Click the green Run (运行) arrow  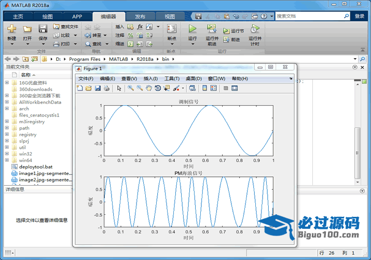coord(193,29)
